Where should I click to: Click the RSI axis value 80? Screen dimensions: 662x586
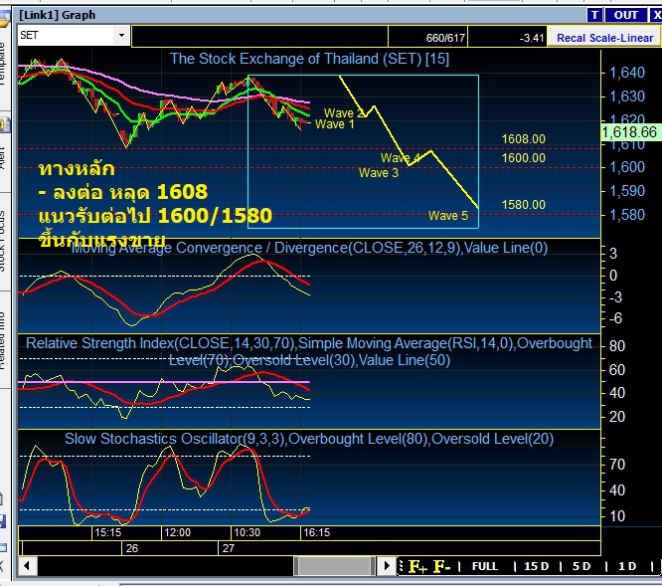pyautogui.click(x=617, y=346)
